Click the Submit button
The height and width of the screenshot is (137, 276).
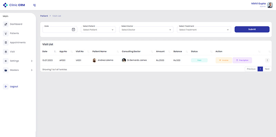[252, 29]
